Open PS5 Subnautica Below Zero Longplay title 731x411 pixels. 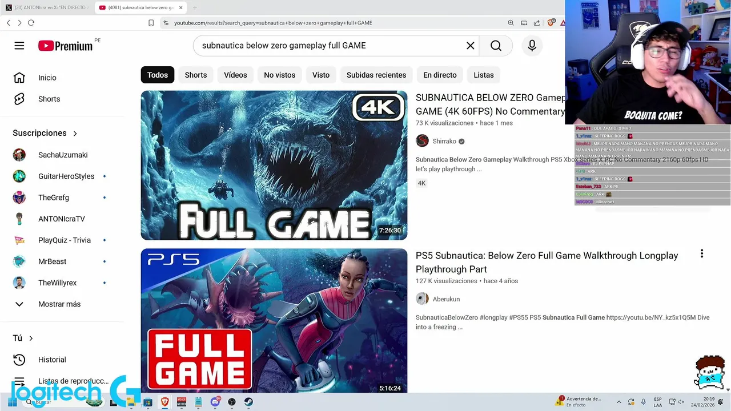tap(547, 263)
